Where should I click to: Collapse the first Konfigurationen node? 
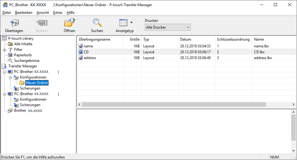(x=10, y=78)
